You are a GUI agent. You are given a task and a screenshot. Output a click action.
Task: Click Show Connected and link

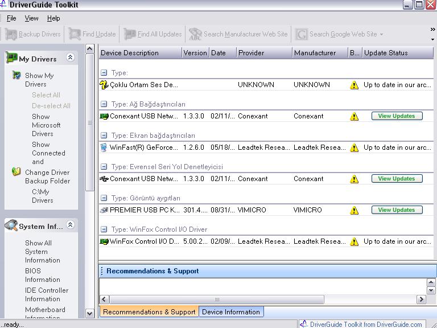[48, 153]
